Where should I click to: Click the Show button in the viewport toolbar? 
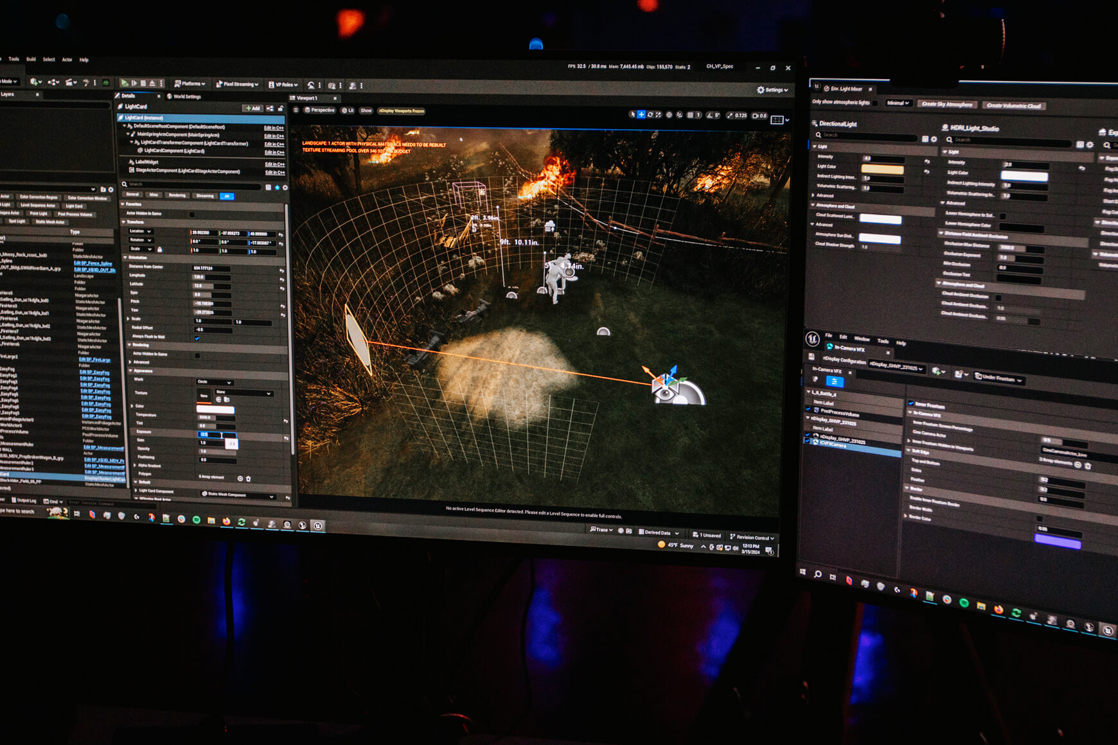click(x=366, y=110)
